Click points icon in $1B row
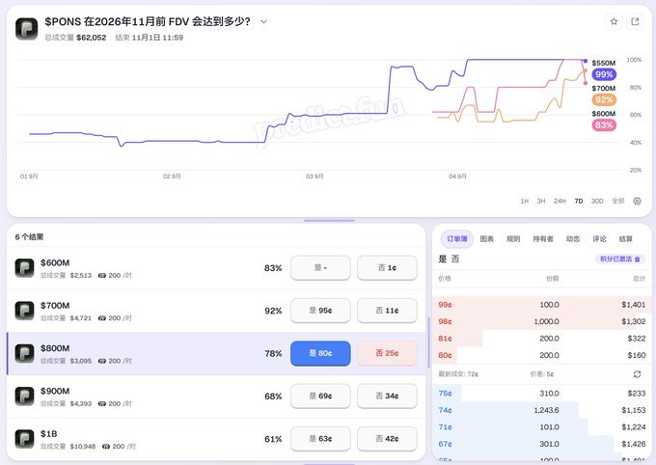Image resolution: width=656 pixels, height=465 pixels. pos(106,446)
